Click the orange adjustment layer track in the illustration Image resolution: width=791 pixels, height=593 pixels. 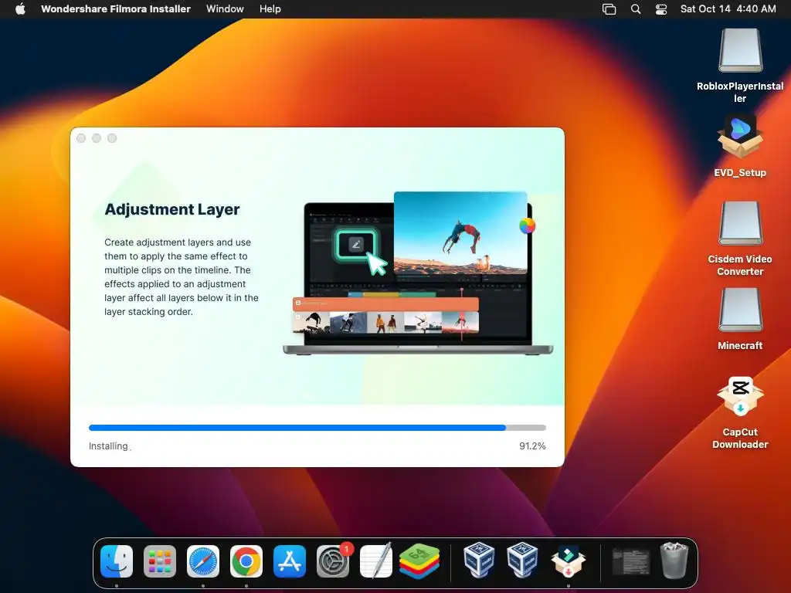click(385, 303)
